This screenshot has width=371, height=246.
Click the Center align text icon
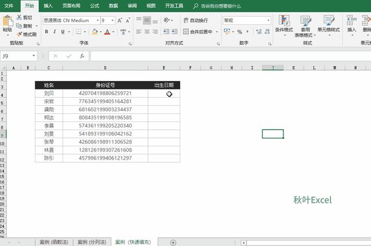[x=147, y=31]
